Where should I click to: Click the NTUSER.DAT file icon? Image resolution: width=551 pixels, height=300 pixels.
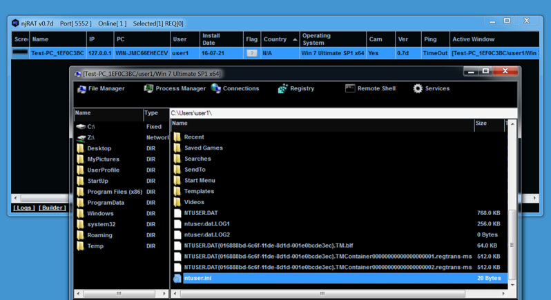pos(177,213)
